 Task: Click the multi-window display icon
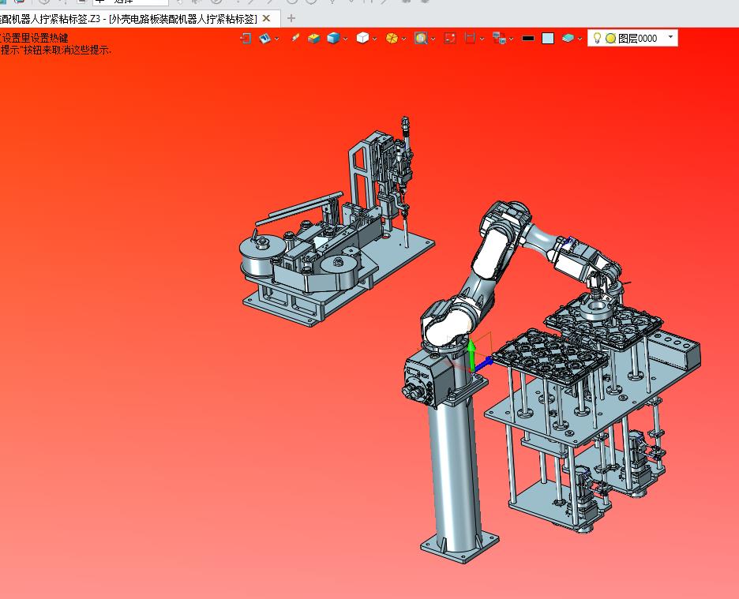(x=499, y=38)
